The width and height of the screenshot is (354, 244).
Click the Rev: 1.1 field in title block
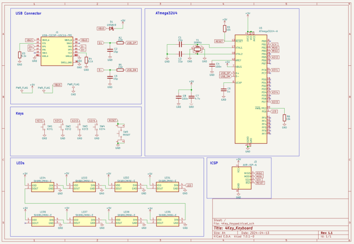click(x=326, y=233)
